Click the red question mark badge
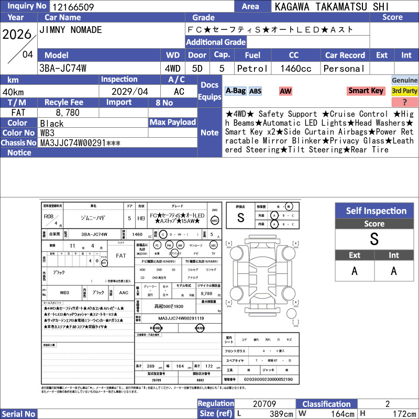Viewport: 419px width, 419px height. [404, 102]
